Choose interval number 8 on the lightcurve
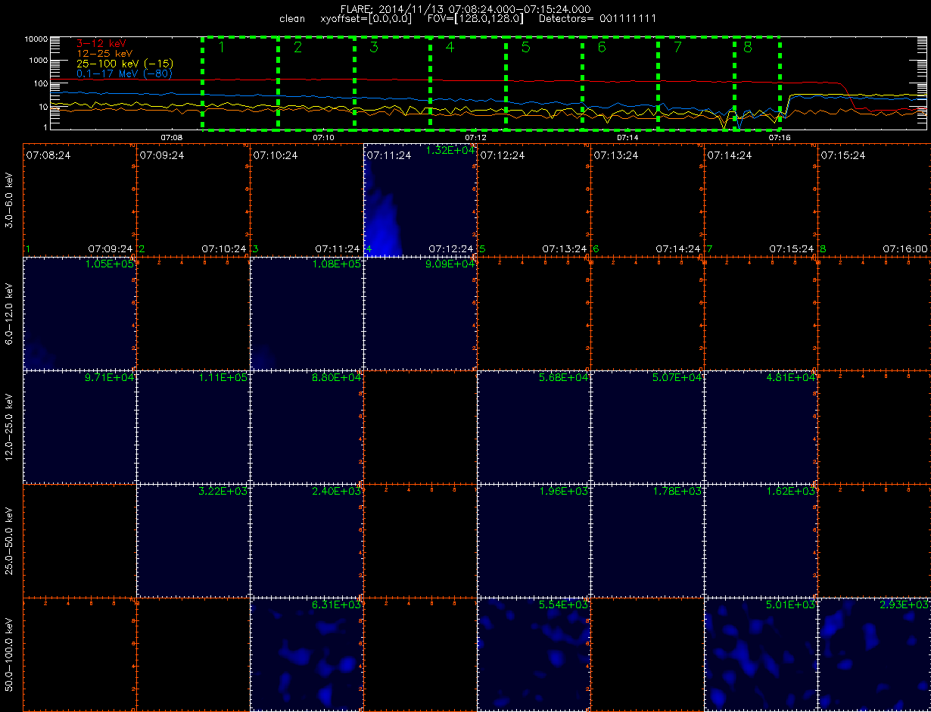 coord(748,48)
